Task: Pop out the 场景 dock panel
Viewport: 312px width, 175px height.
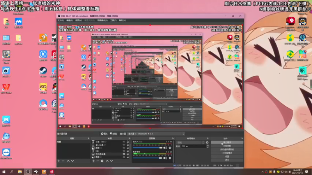Action: pyautogui.click(x=89, y=138)
